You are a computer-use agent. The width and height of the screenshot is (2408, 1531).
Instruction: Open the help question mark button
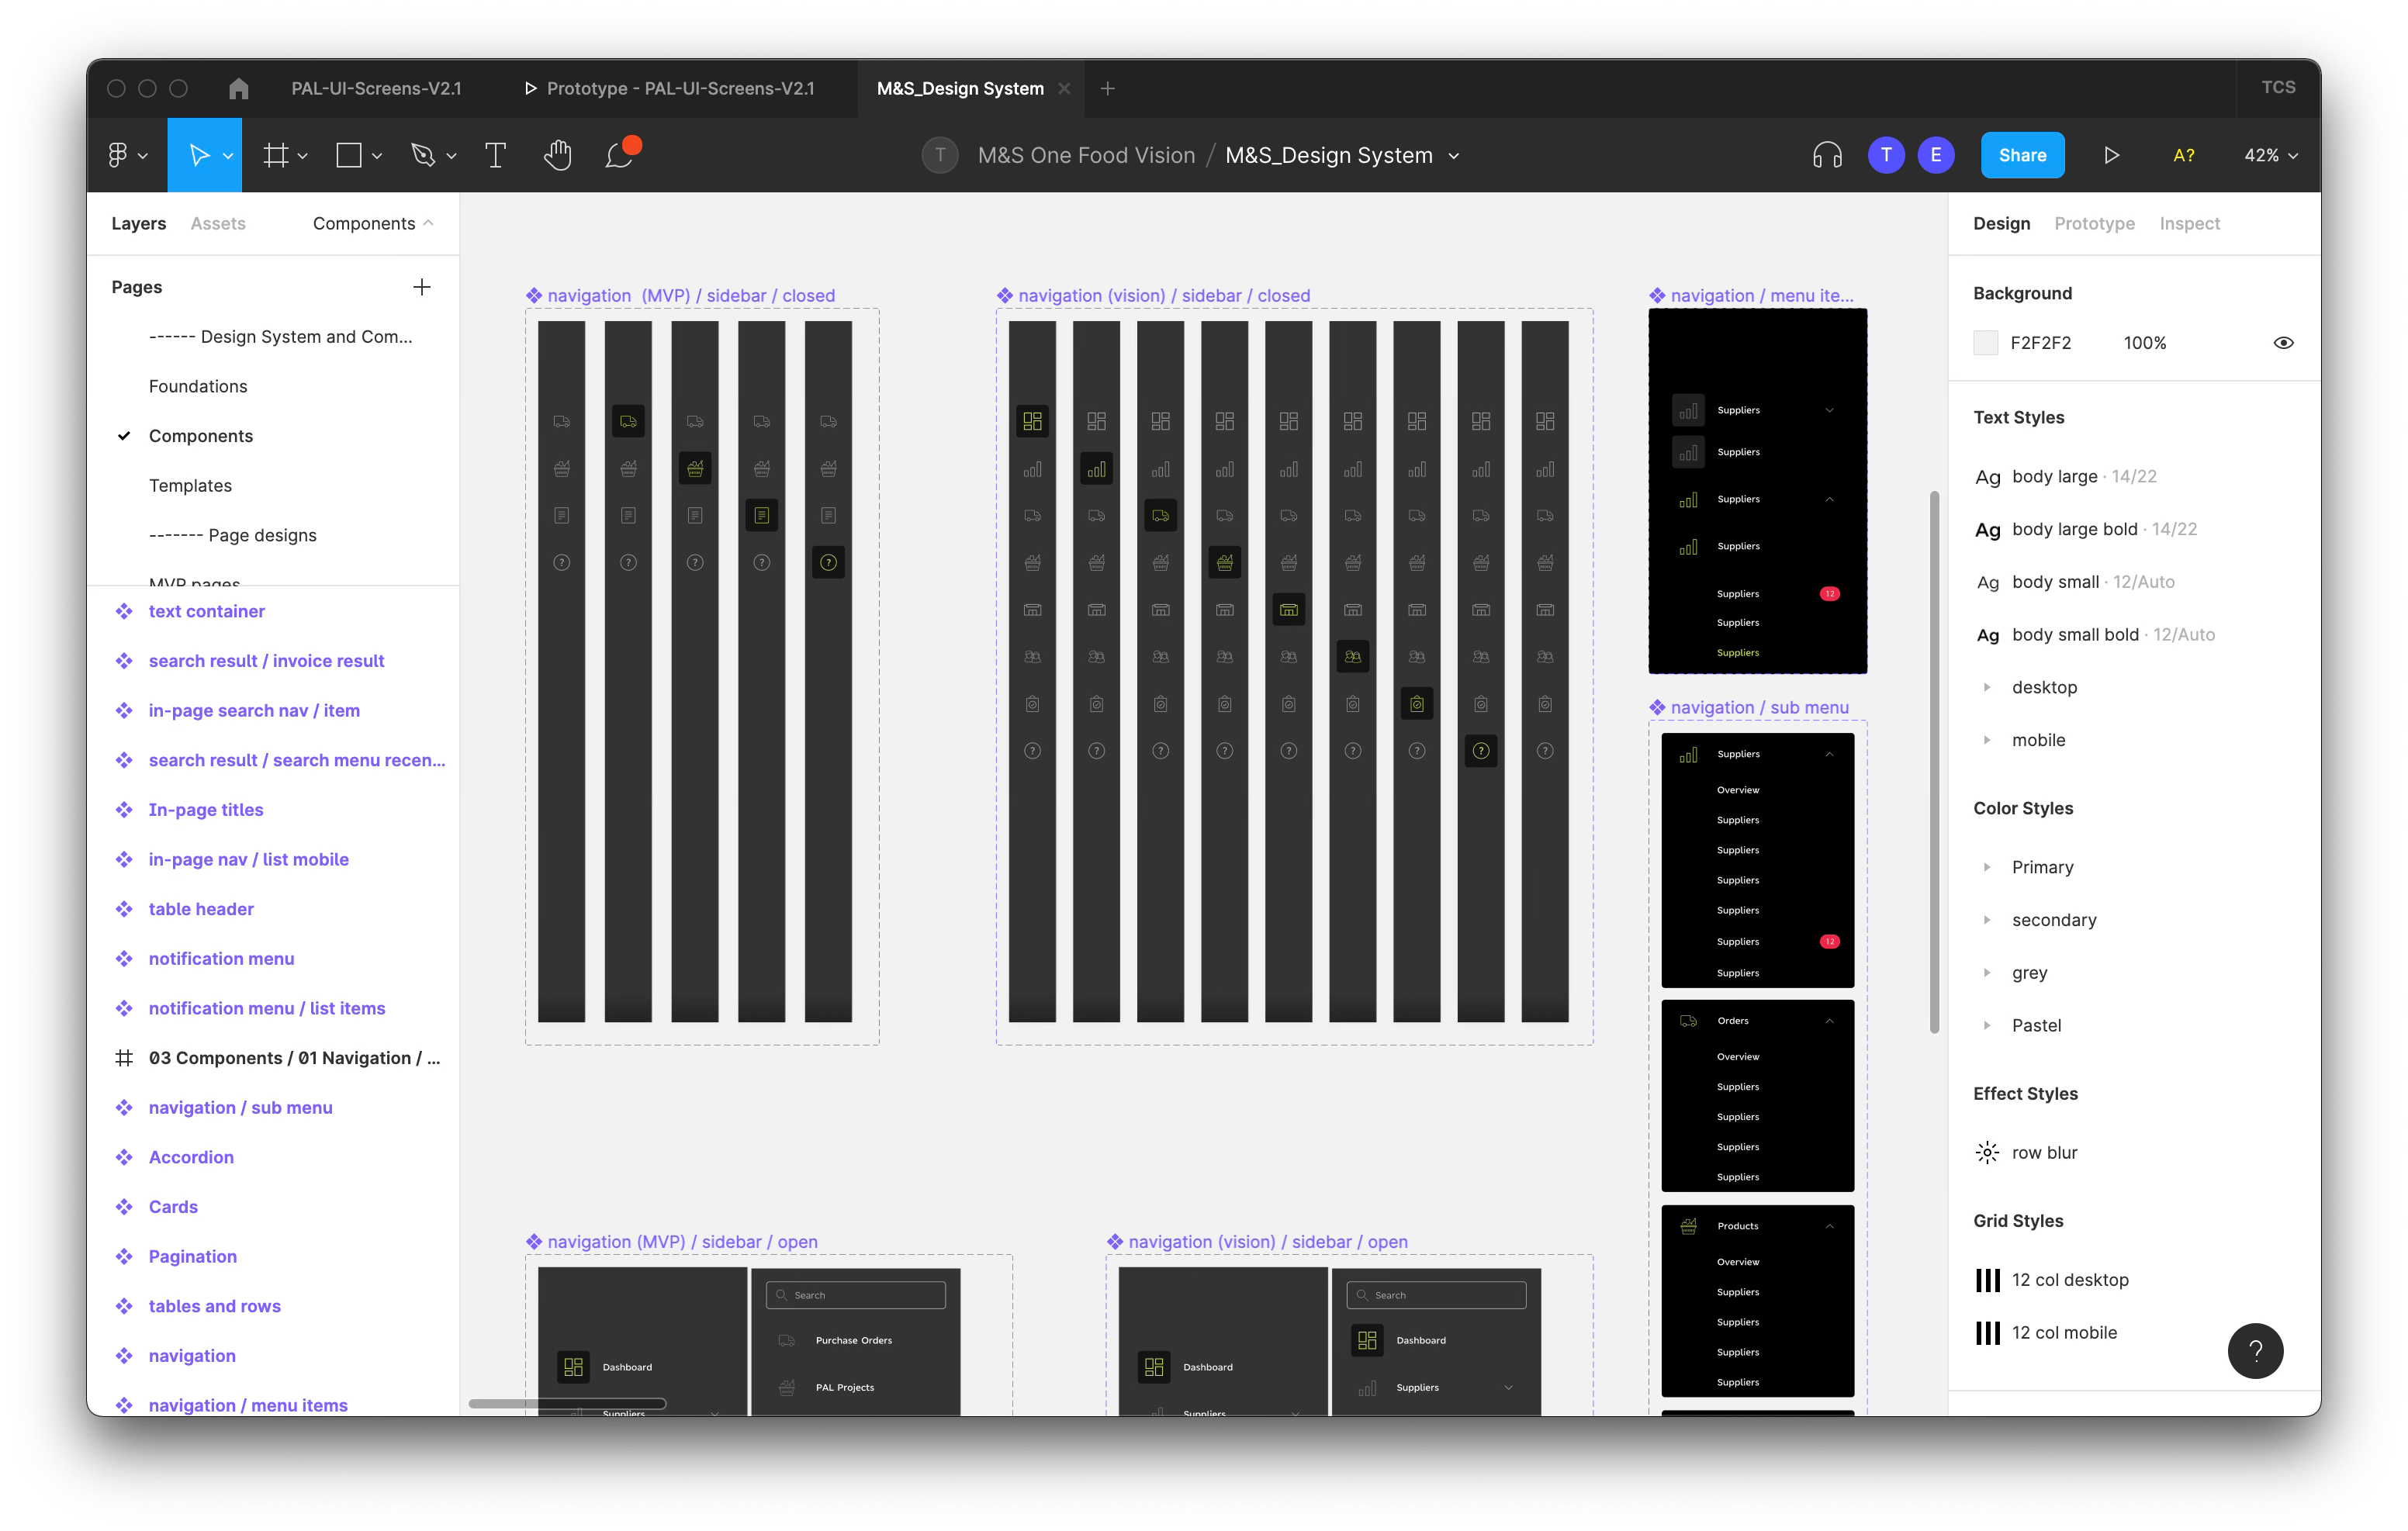2255,1351
